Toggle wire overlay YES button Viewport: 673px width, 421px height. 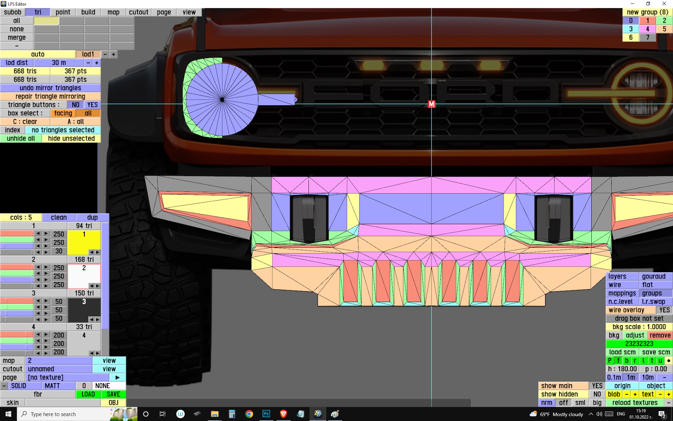click(x=664, y=310)
